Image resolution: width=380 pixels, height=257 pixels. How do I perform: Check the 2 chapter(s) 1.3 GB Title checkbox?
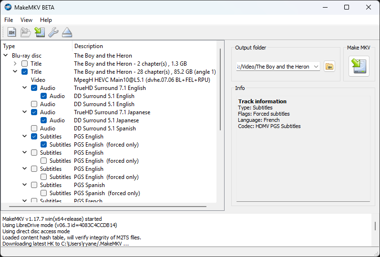24,64
